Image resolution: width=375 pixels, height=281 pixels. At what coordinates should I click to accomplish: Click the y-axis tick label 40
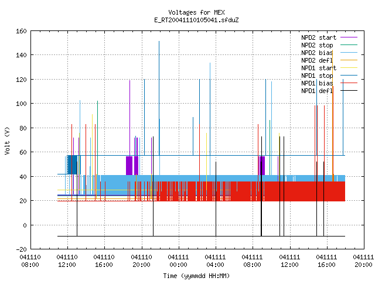point(23,177)
